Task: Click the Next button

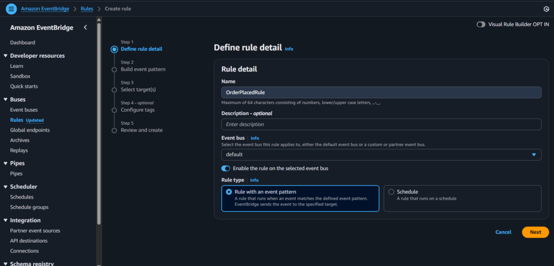Action: tap(535, 232)
